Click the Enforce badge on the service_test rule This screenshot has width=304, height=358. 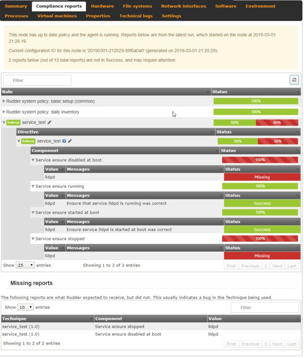13,123
